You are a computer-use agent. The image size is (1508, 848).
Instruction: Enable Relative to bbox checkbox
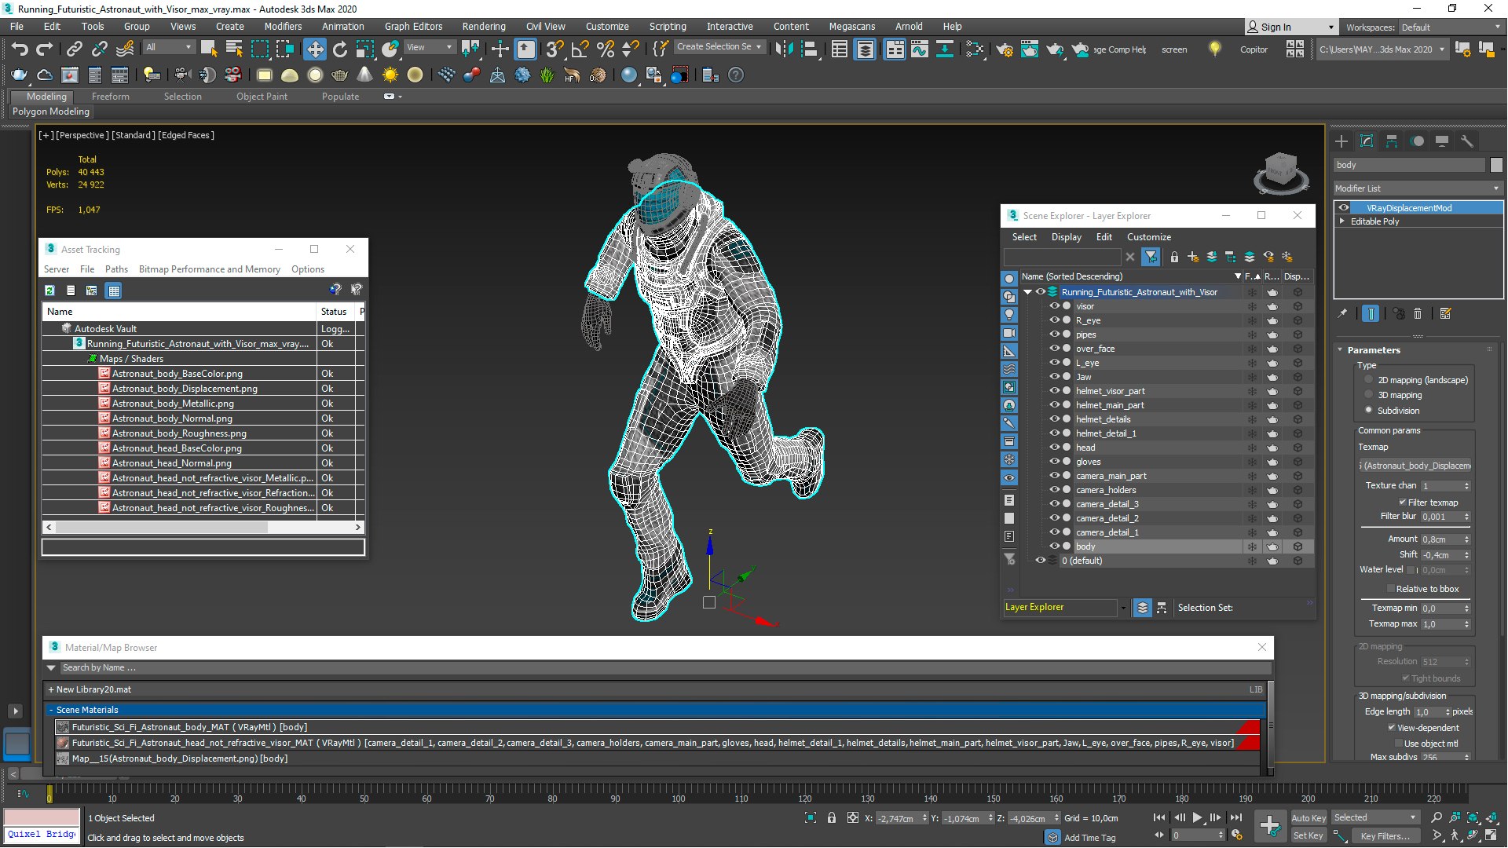click(1390, 589)
